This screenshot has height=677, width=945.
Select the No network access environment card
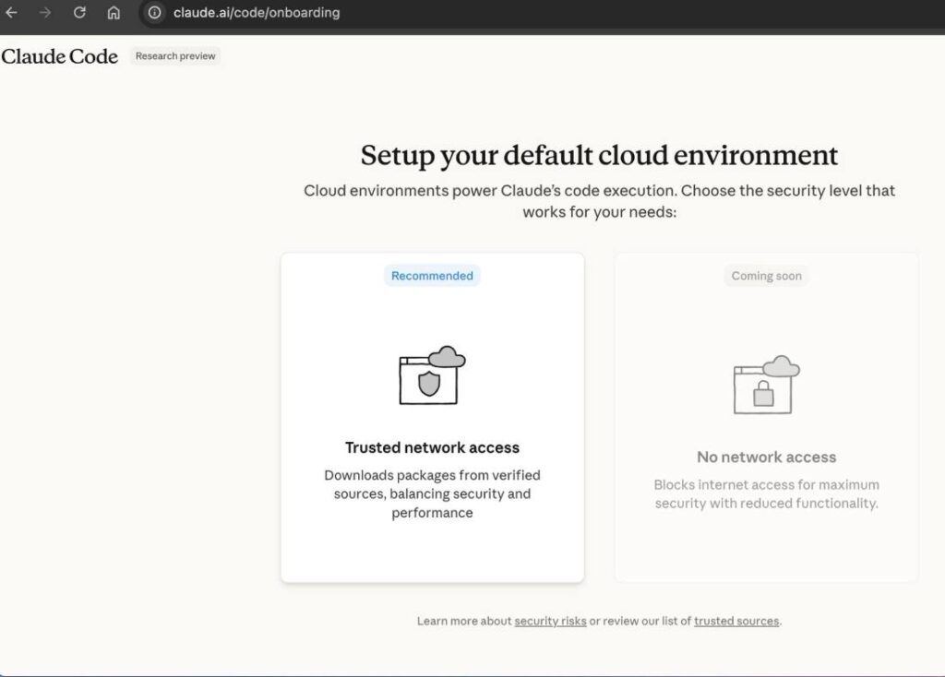click(766, 415)
